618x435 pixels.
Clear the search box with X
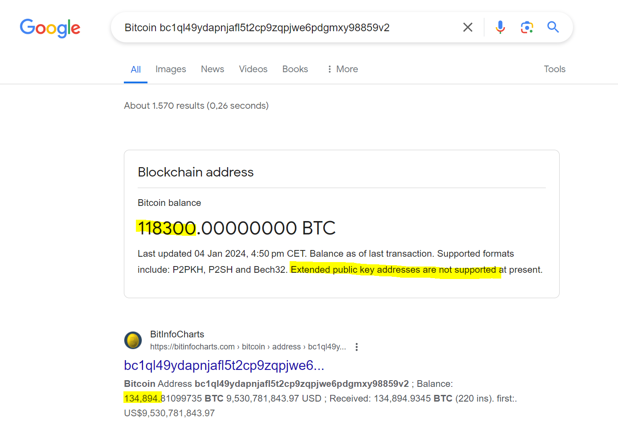(468, 27)
